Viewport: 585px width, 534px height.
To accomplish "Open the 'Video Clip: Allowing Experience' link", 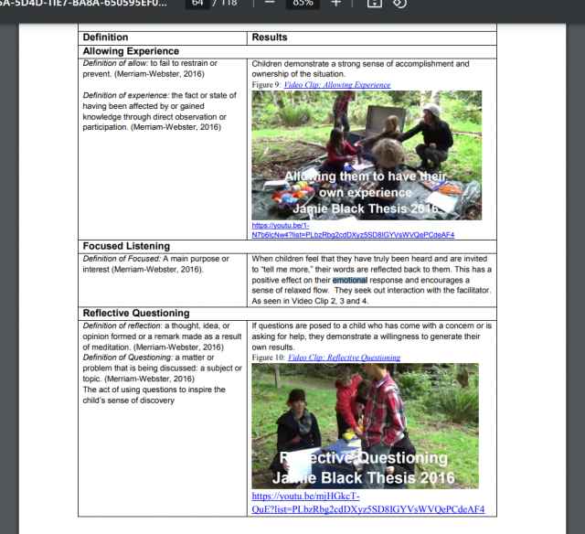I will (x=336, y=85).
